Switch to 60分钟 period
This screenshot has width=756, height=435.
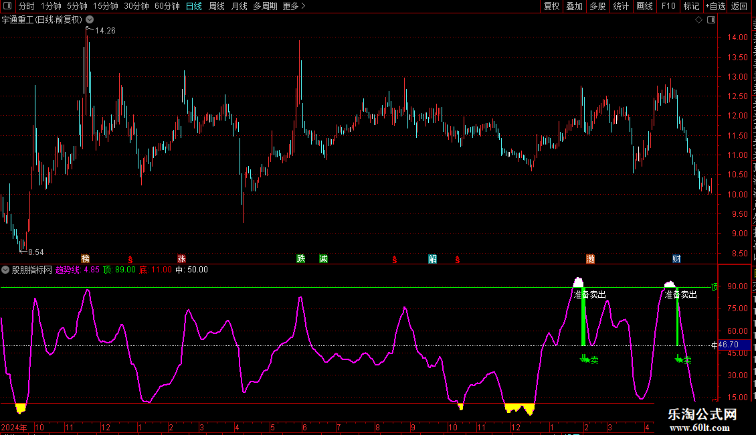tap(167, 6)
